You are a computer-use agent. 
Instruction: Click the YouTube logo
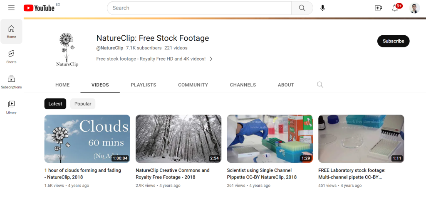[x=39, y=8]
